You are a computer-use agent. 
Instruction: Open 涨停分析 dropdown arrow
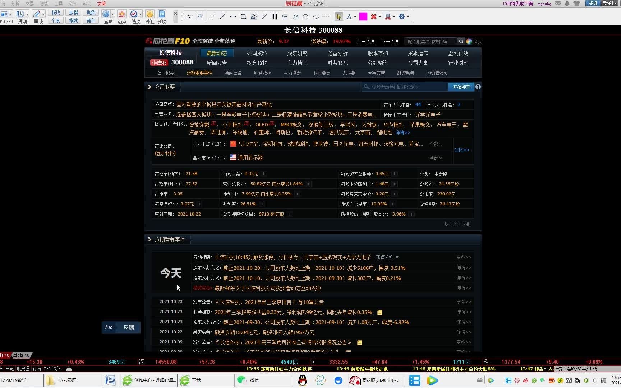pyautogui.click(x=397, y=257)
